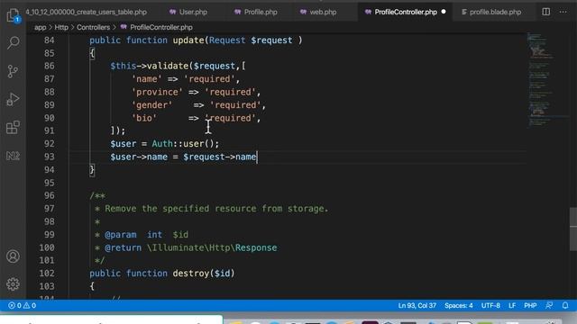Viewport: 577px width, 324px height.
Task: Click line number 84 in gutter
Action: pyautogui.click(x=50, y=40)
